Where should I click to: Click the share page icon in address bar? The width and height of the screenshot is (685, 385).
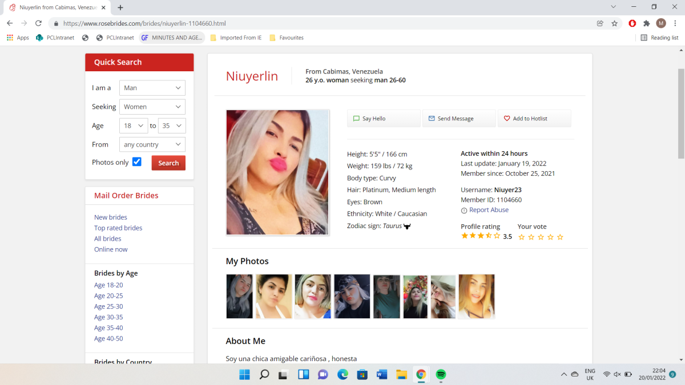tap(600, 23)
